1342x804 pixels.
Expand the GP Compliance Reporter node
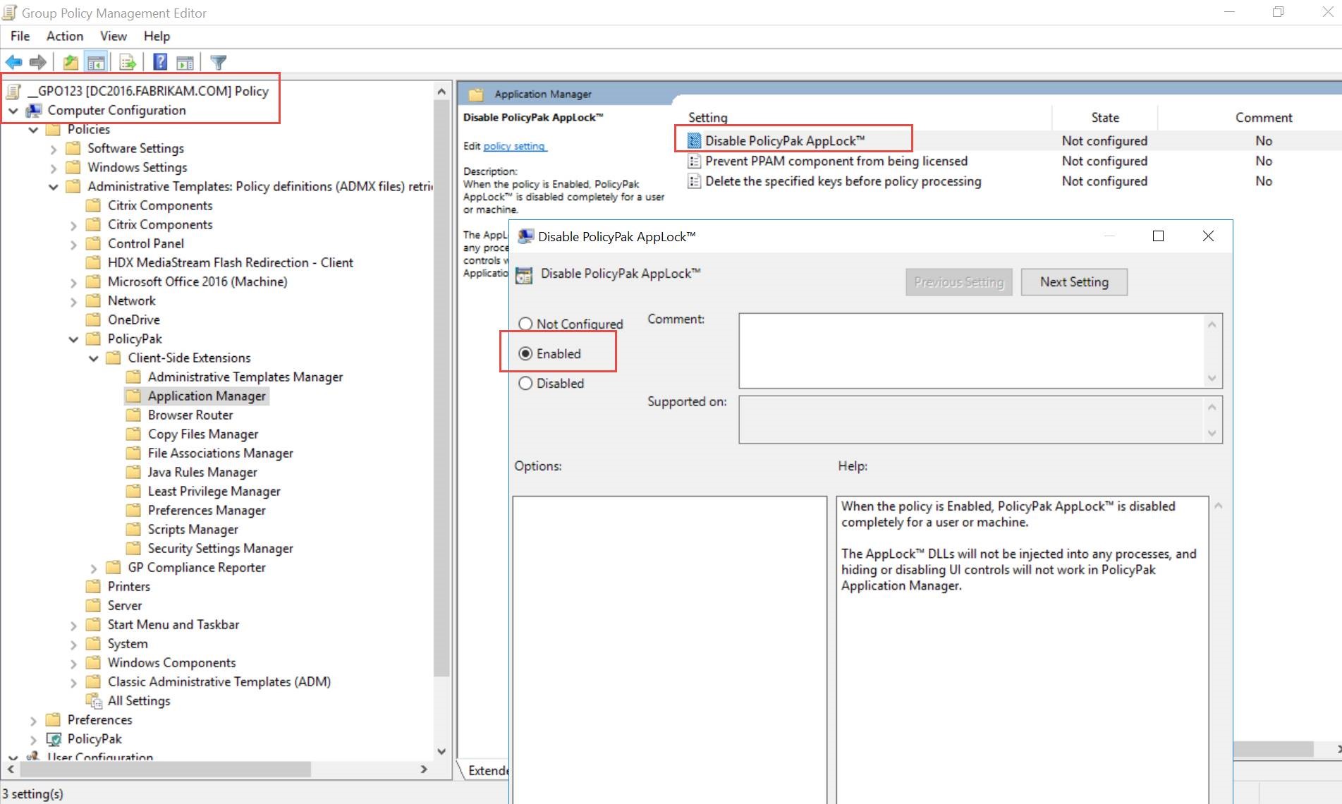click(94, 568)
